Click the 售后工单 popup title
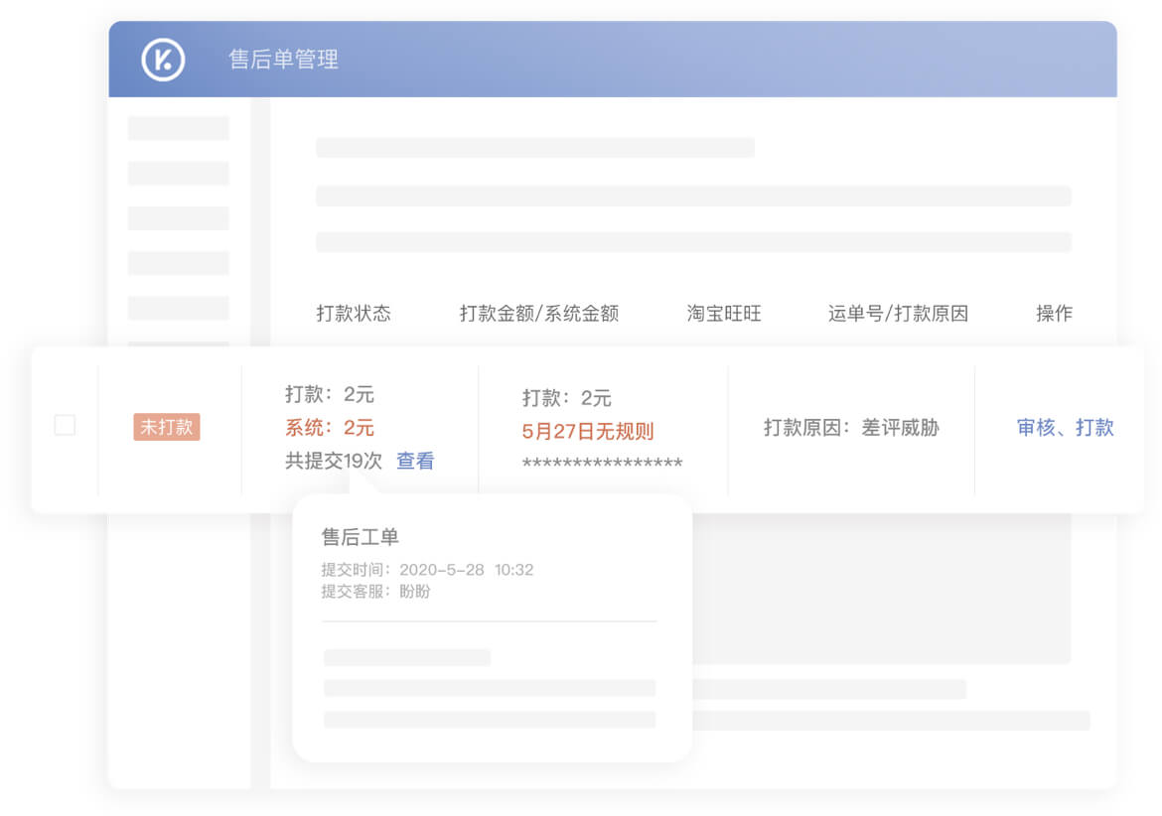The width and height of the screenshot is (1162, 816). [360, 537]
